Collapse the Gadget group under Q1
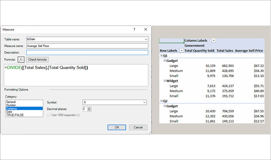The height and width of the screenshot is (160, 271). coord(165,61)
